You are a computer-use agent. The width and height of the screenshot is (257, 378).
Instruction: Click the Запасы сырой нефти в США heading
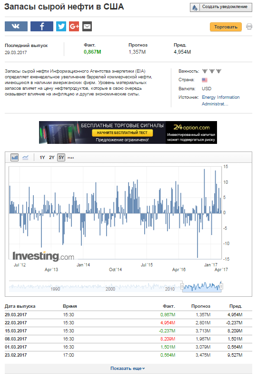pyautogui.click(x=64, y=7)
